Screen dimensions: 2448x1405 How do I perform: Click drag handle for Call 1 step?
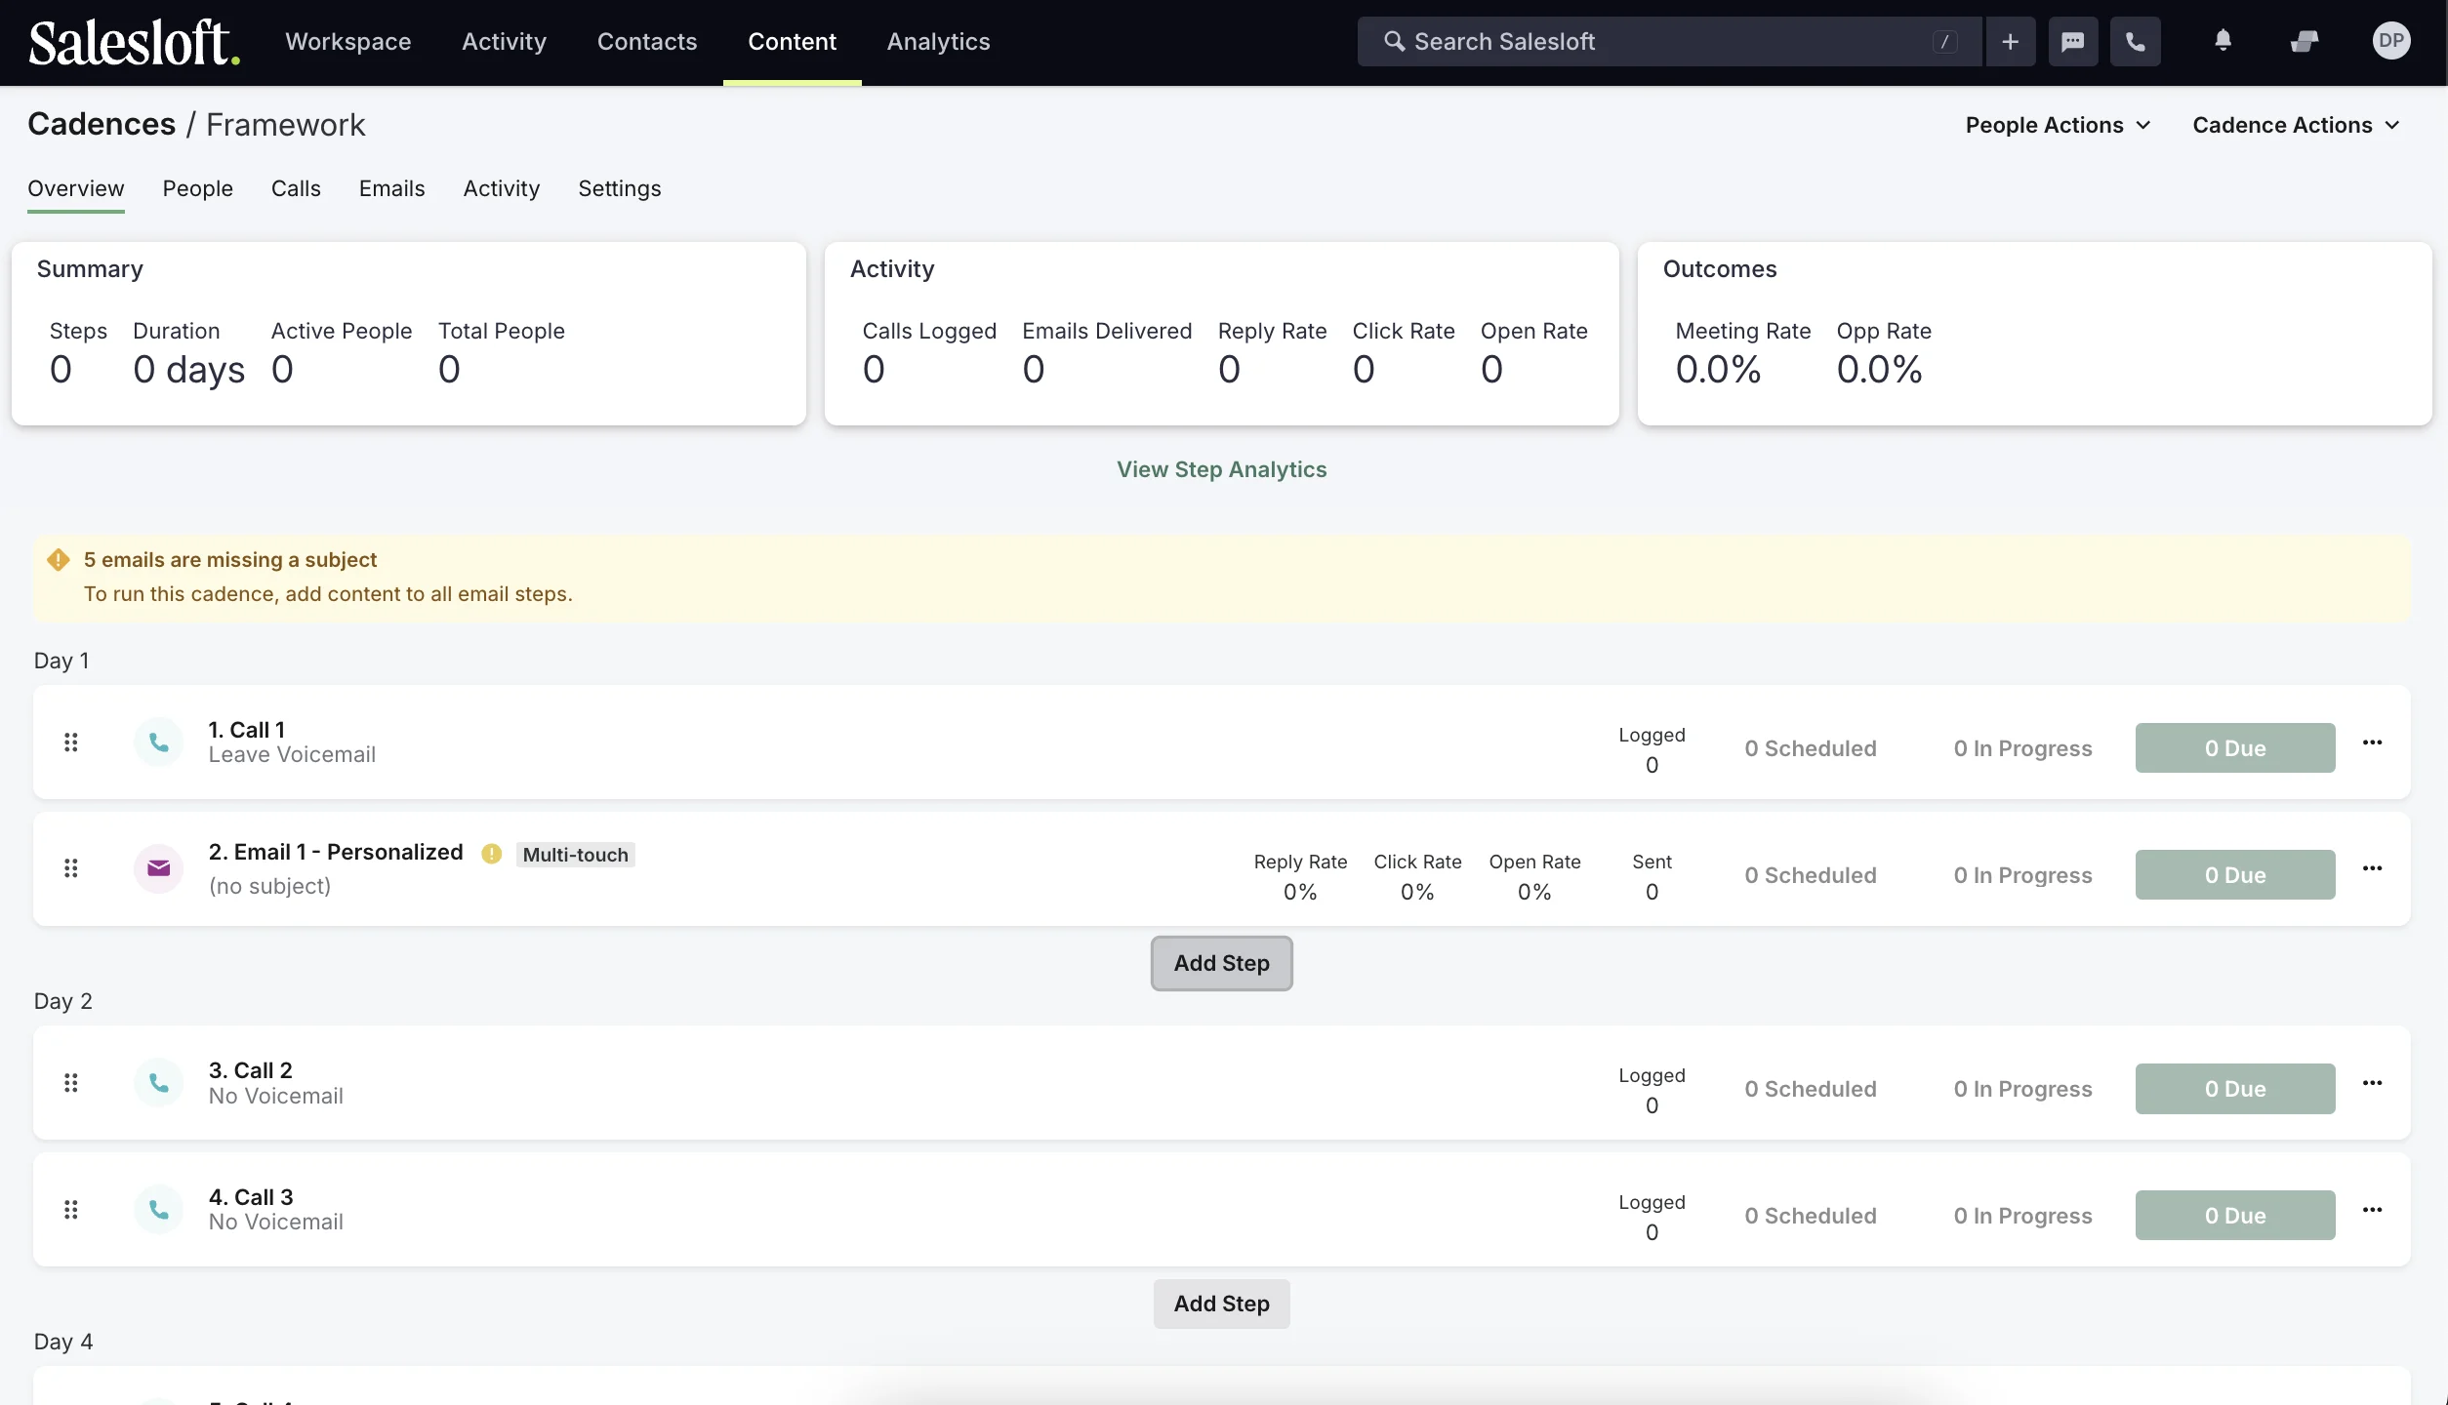(70, 743)
